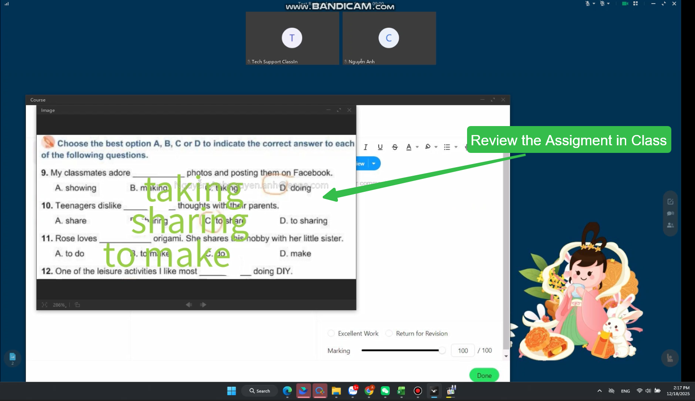Viewport: 695px width, 401px height.
Task: Turn on the green camera icon
Action: pyautogui.click(x=625, y=4)
